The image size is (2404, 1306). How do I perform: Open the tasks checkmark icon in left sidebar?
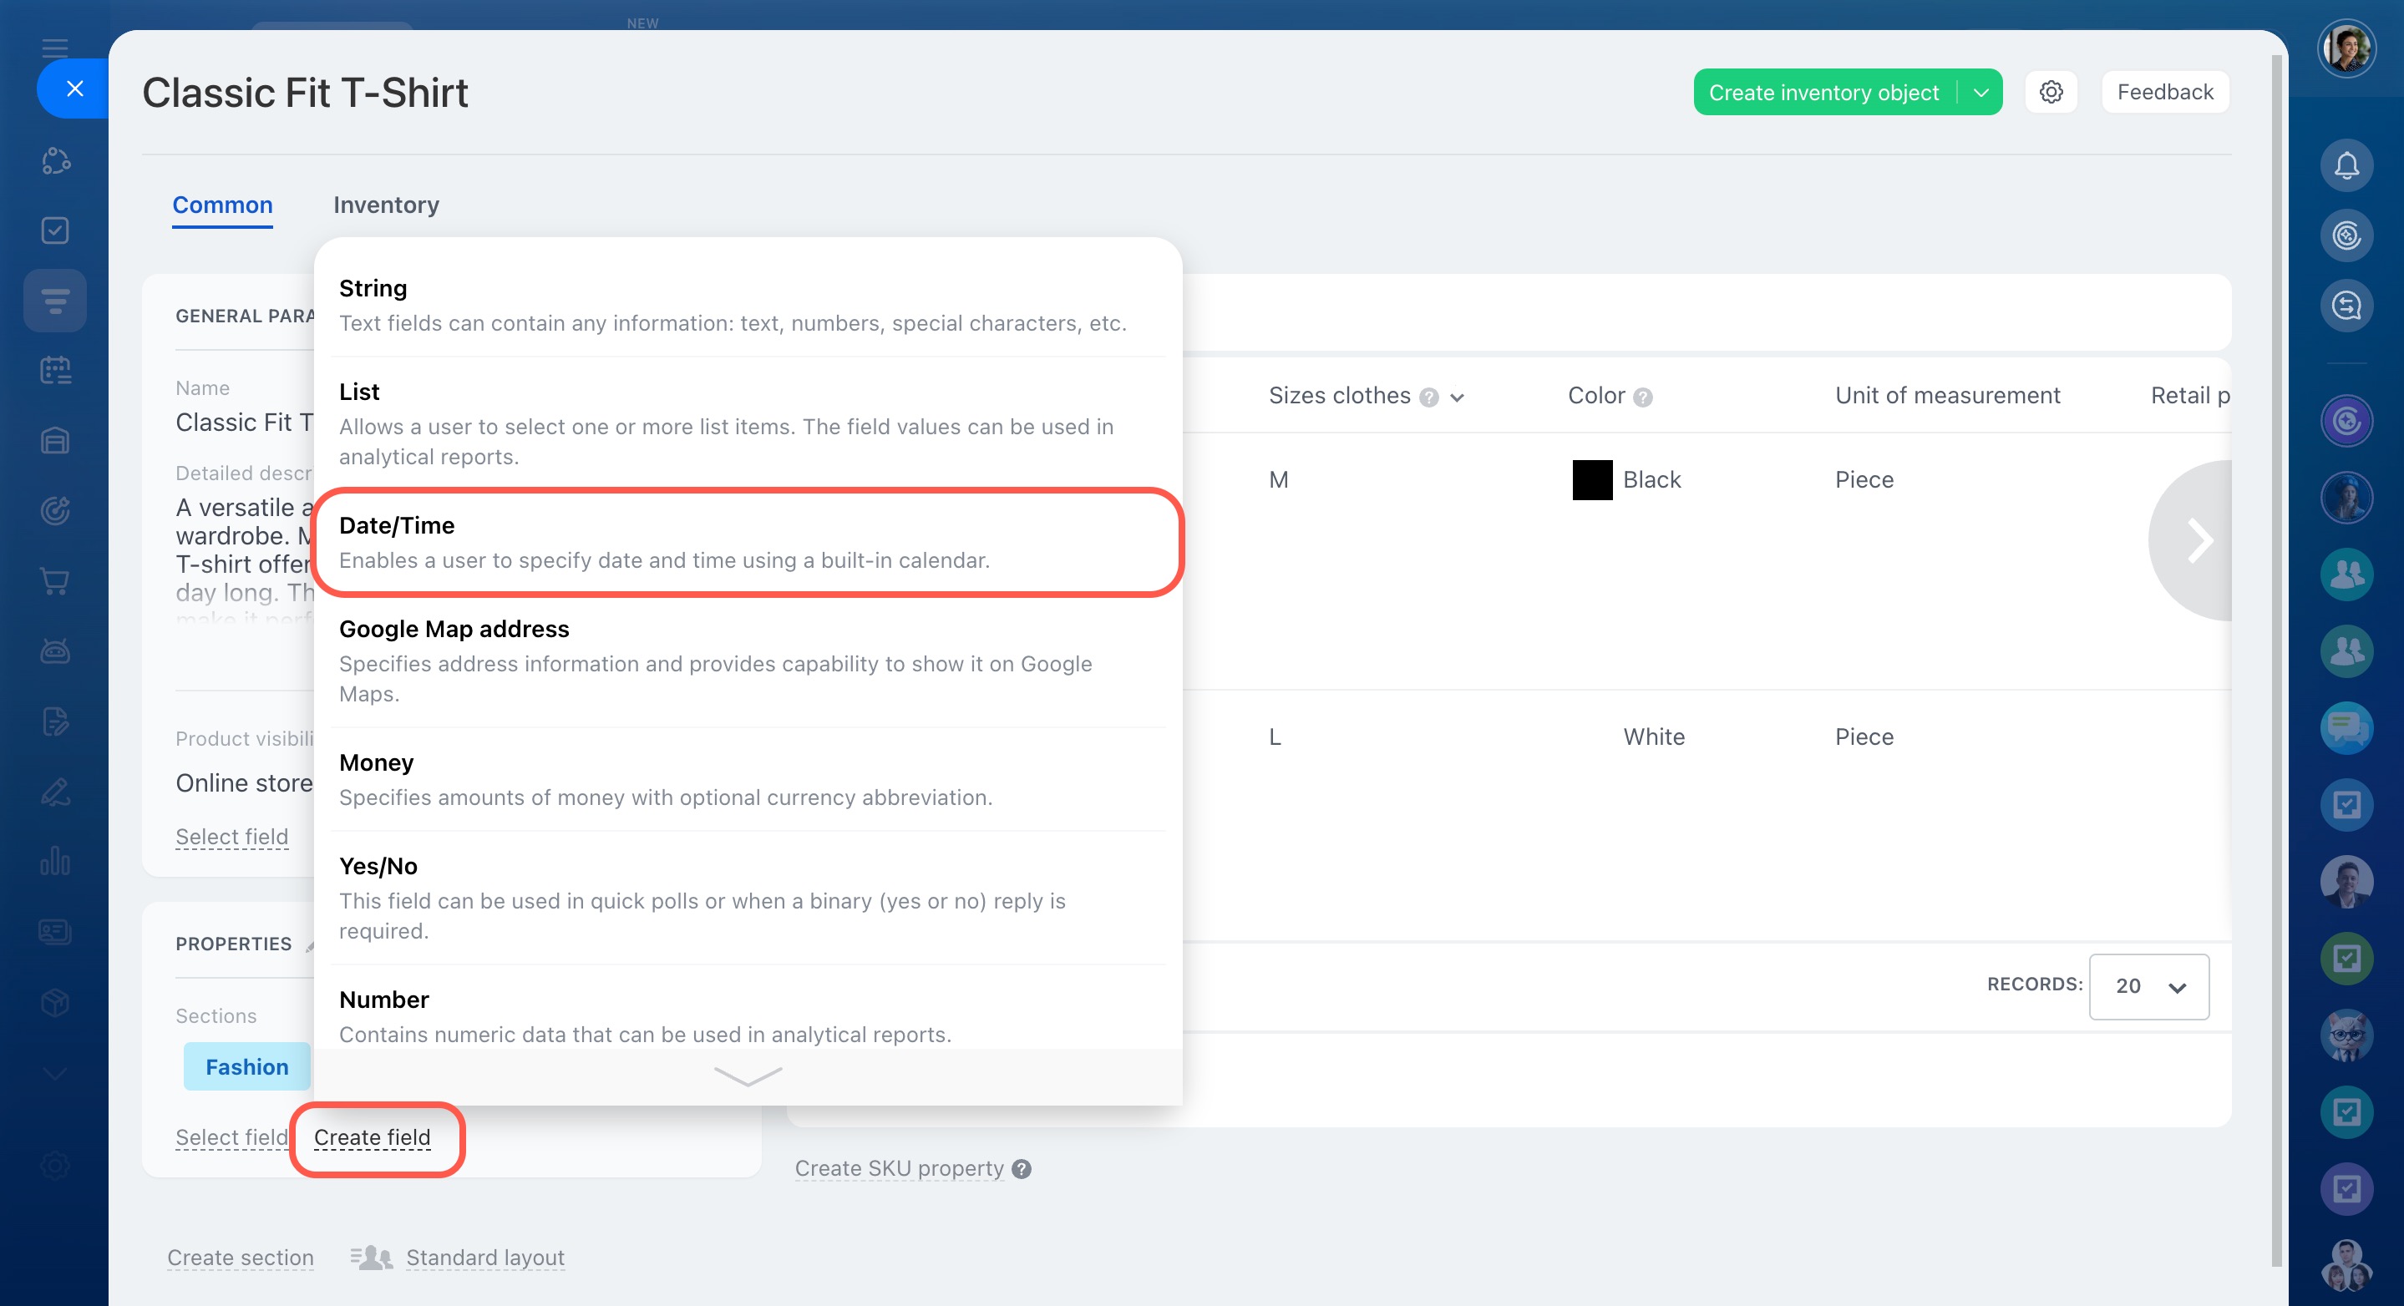pyautogui.click(x=55, y=230)
